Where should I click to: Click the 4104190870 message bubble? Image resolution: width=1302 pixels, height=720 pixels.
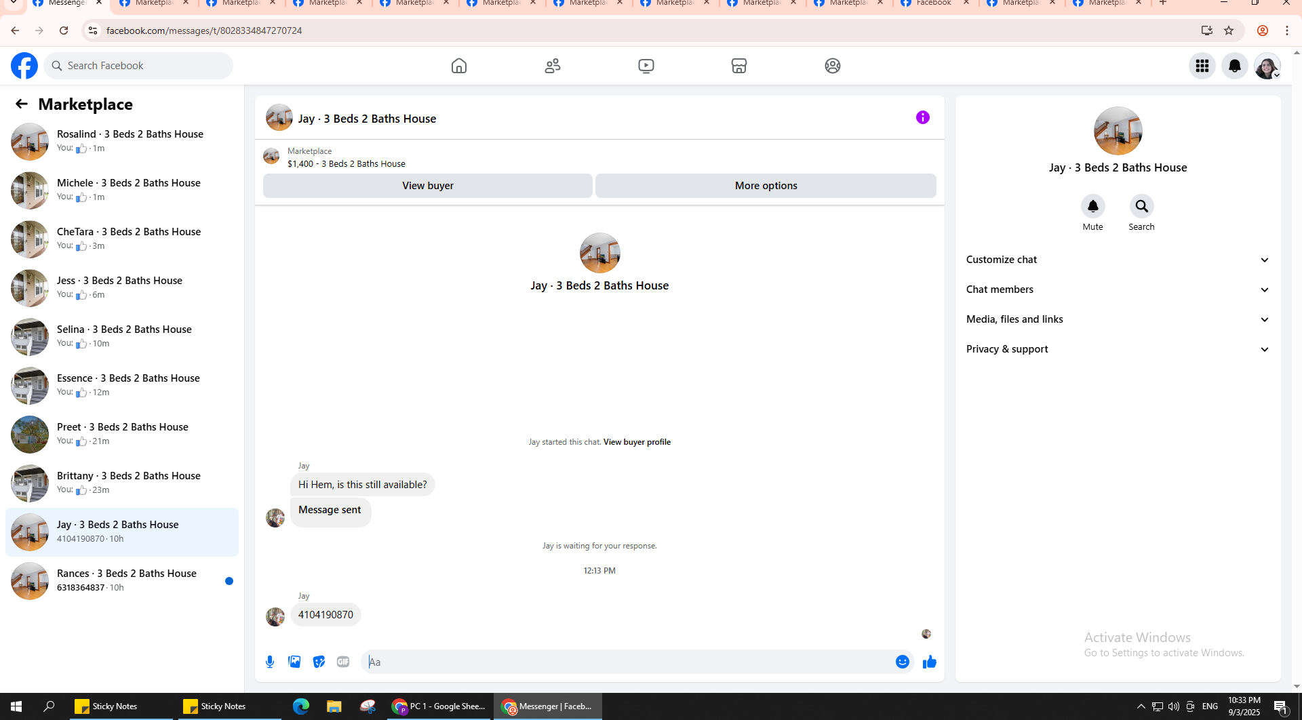click(325, 615)
